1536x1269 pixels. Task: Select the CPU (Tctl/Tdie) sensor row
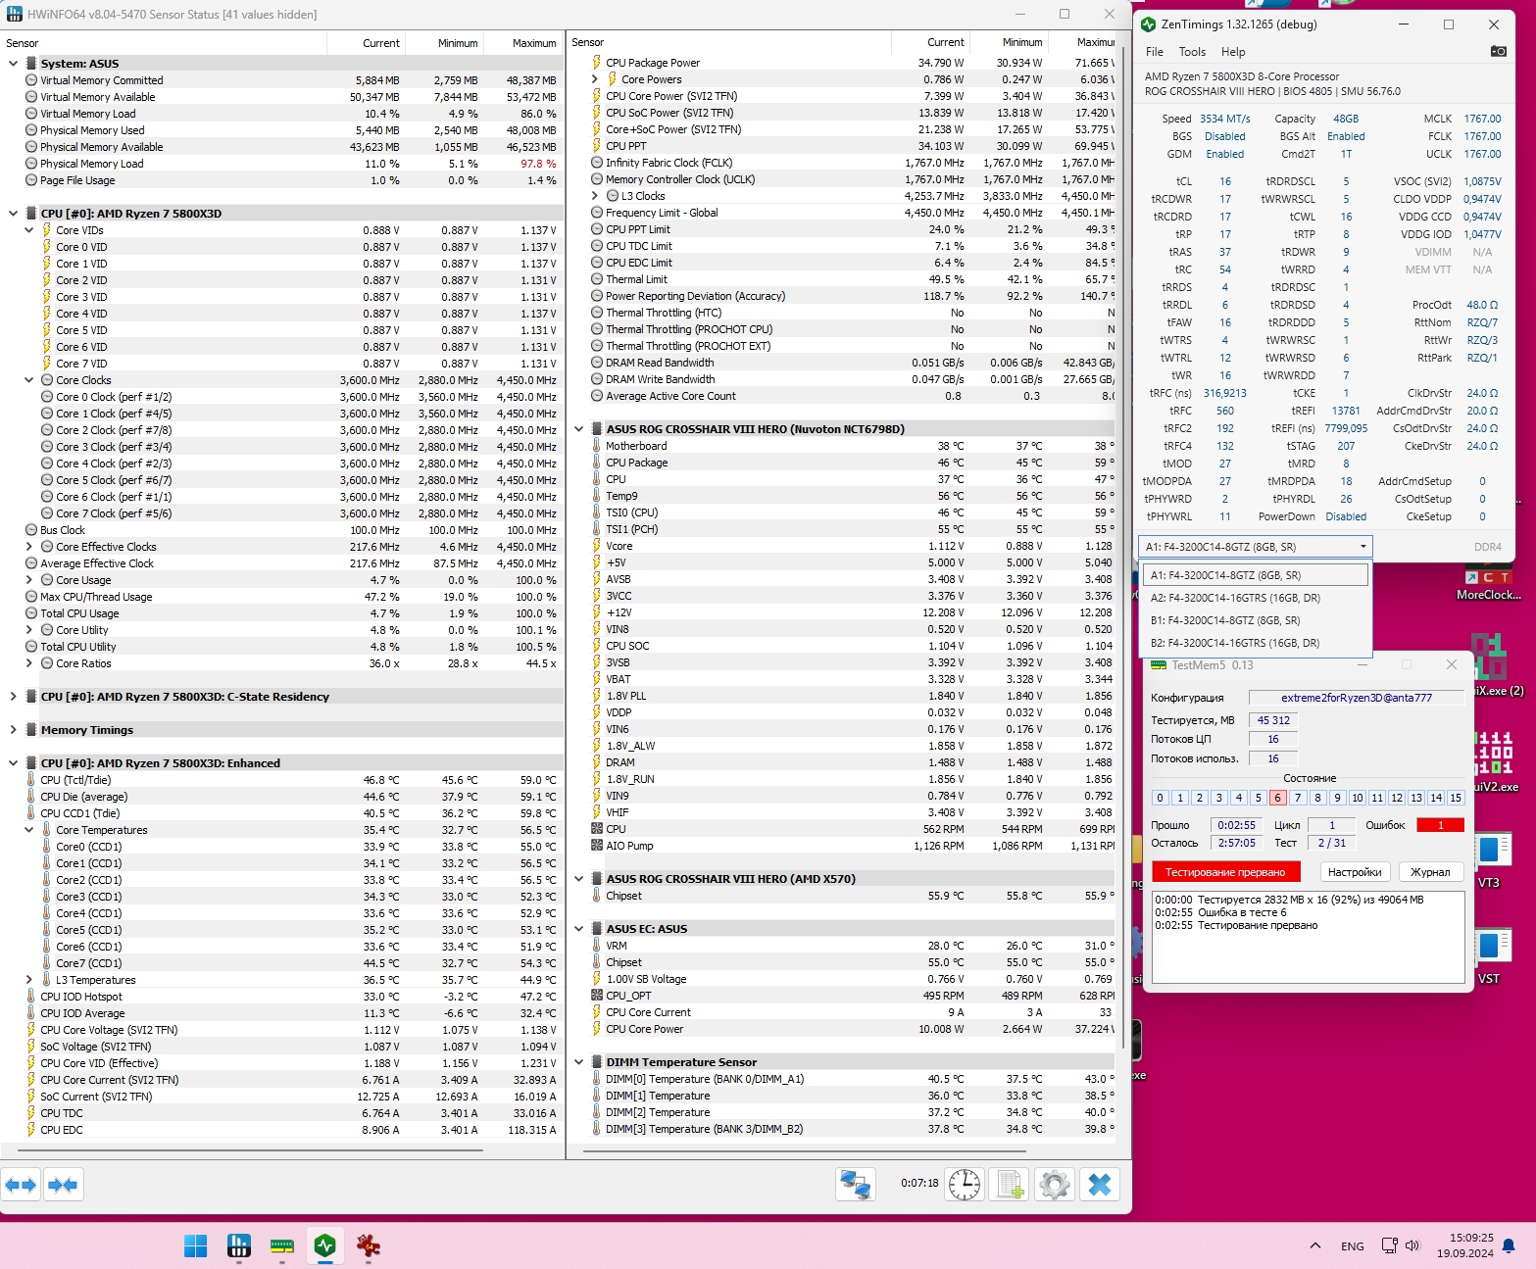(x=282, y=780)
